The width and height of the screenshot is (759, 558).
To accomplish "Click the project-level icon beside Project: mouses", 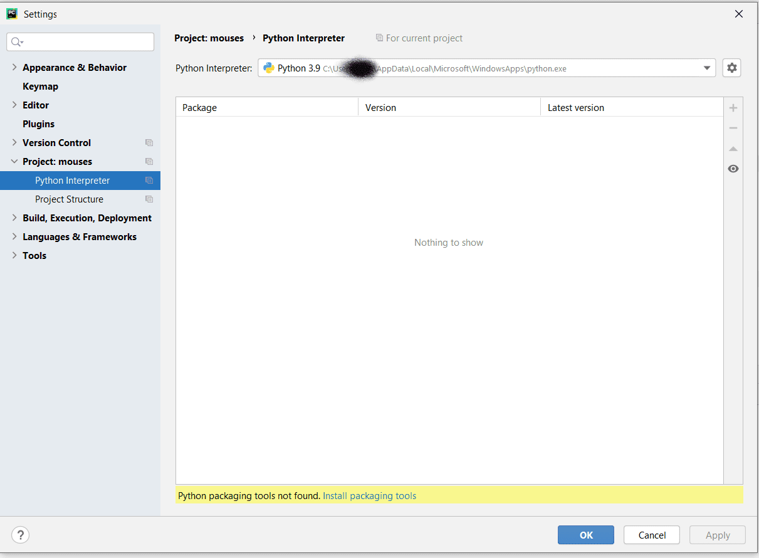I will (x=149, y=162).
